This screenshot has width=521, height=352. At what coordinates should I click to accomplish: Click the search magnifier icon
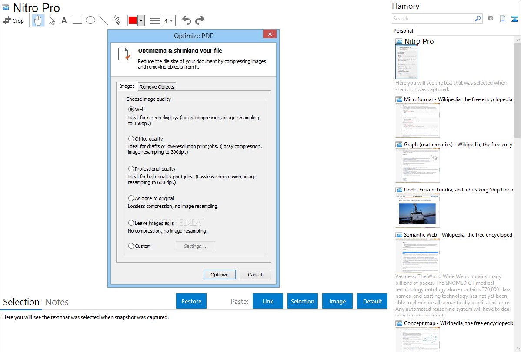(x=478, y=19)
